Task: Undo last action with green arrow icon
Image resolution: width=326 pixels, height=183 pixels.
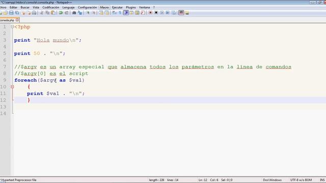Action: (x=61, y=13)
